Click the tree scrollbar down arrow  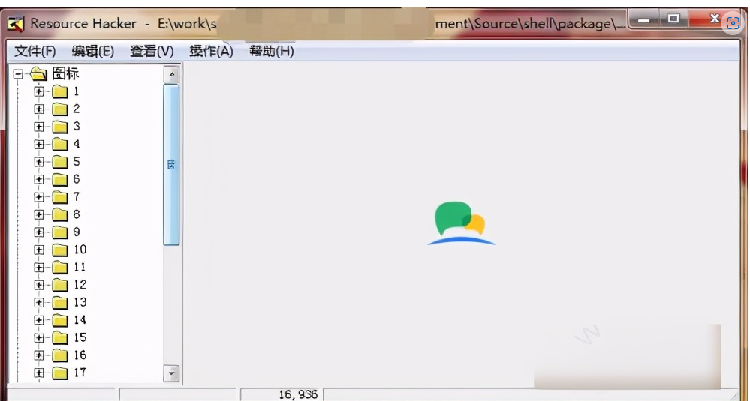pyautogui.click(x=172, y=373)
